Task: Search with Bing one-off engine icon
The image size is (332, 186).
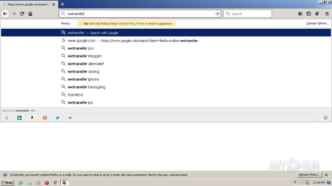Action: (x=19, y=118)
